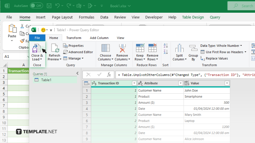Click the fx function icon

[109, 75]
